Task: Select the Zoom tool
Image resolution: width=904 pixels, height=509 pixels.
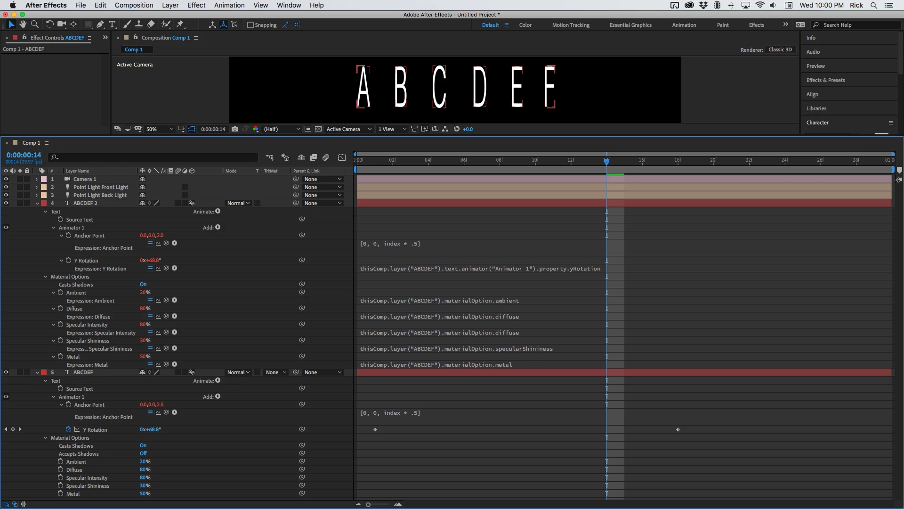Action: coord(34,25)
